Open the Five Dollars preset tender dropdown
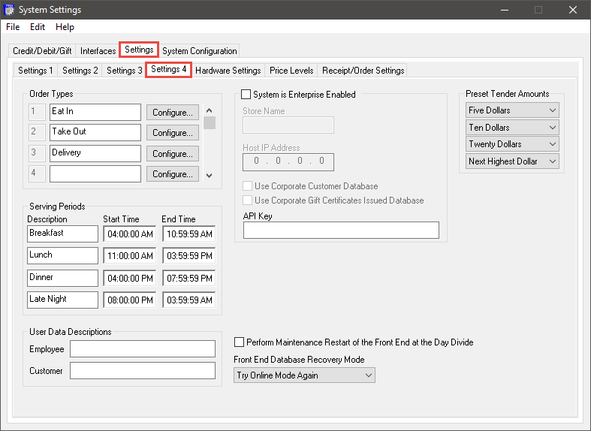This screenshot has width=591, height=431. click(x=512, y=110)
